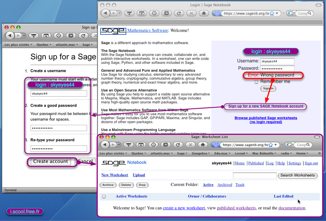Open Archived folder link
The width and height of the screenshot is (326, 221).
click(225, 185)
